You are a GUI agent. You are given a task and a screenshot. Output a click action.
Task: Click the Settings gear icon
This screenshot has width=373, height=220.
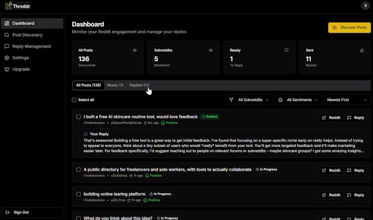point(6,58)
